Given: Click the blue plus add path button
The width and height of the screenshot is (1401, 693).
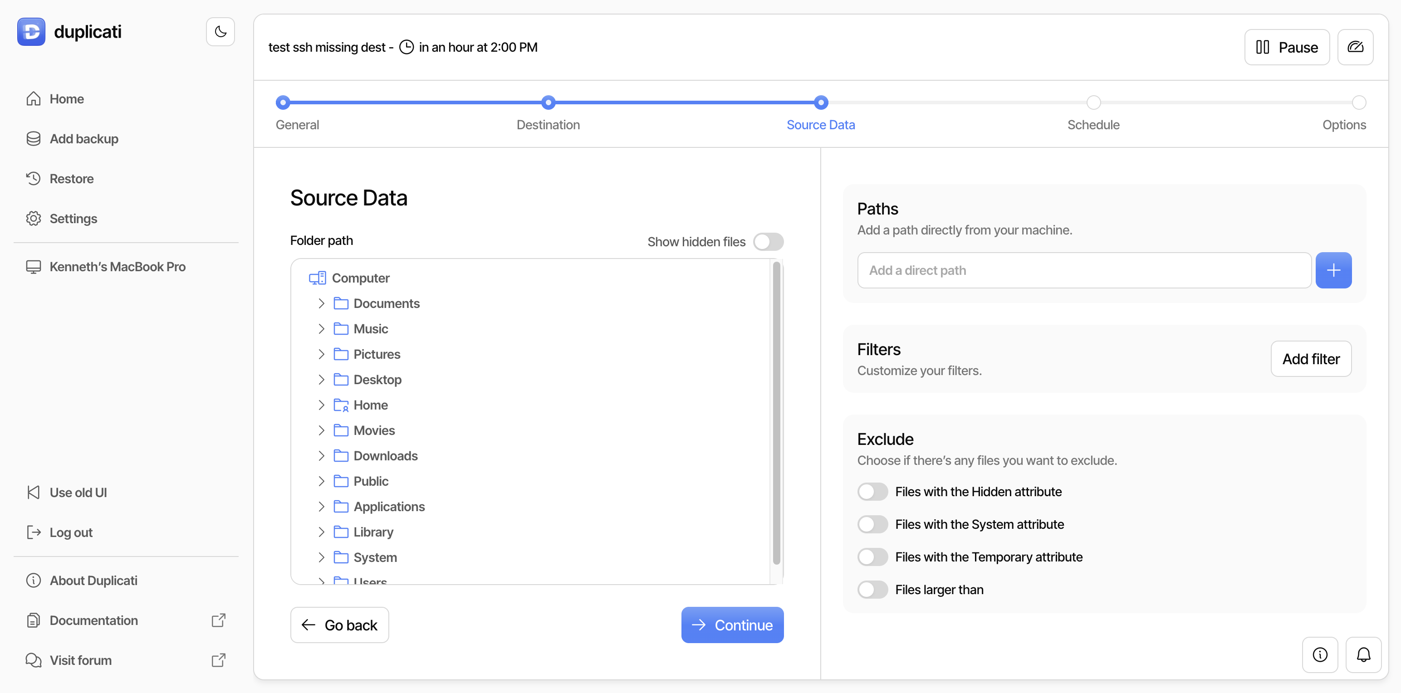Looking at the screenshot, I should coord(1333,270).
